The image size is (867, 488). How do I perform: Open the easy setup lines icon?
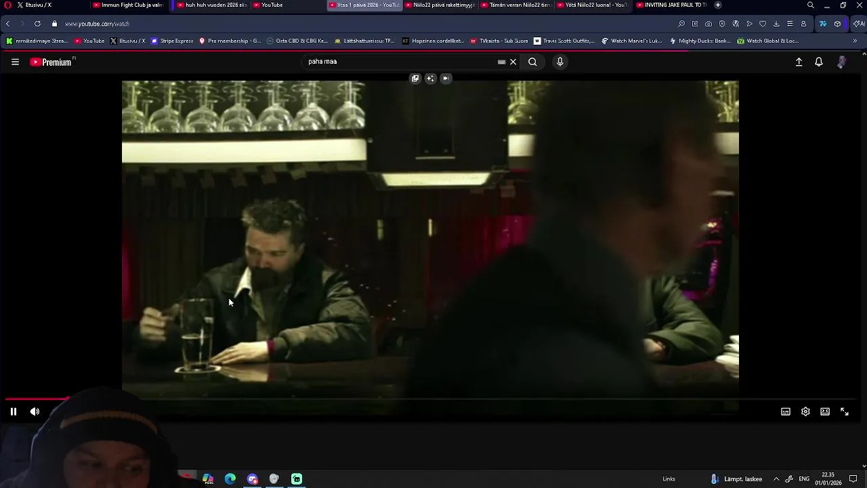[x=790, y=24]
